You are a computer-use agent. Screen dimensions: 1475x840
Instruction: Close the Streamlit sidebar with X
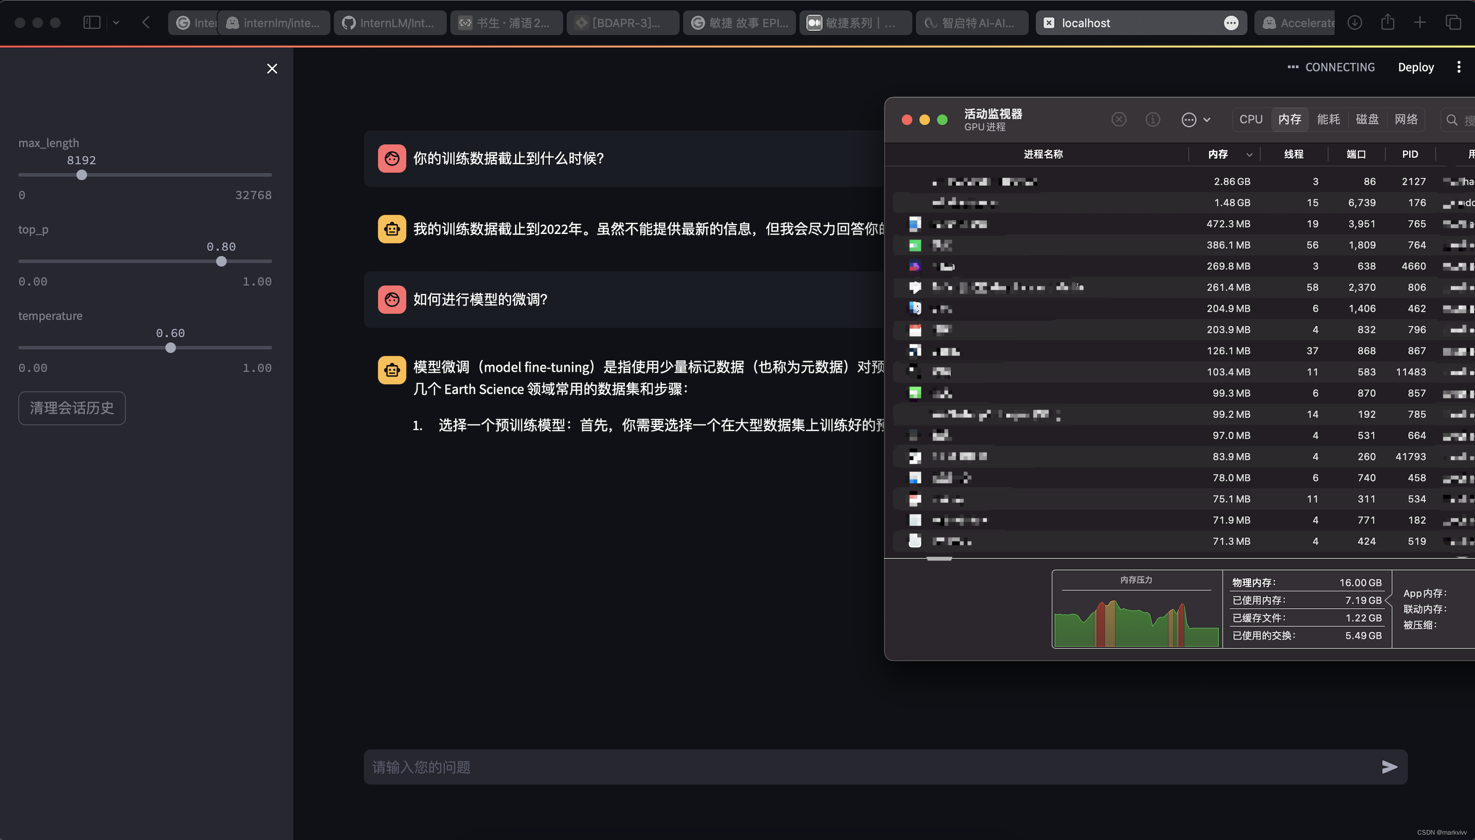tap(272, 69)
